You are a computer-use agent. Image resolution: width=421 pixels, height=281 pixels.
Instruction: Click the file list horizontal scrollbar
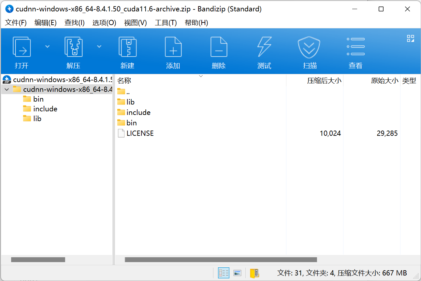click(221, 260)
